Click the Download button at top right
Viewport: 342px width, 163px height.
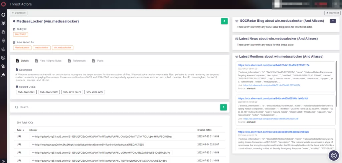tap(332, 13)
